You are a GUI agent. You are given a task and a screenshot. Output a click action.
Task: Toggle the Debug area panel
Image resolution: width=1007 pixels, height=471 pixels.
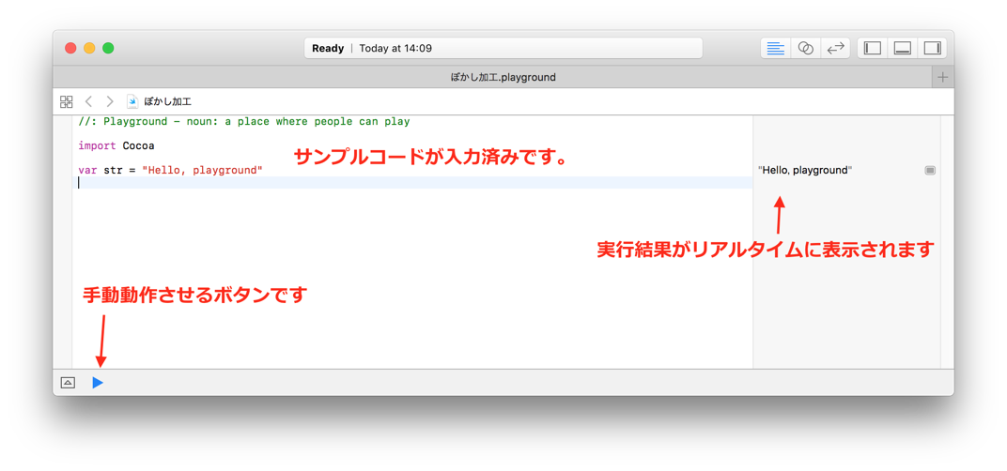(x=903, y=48)
